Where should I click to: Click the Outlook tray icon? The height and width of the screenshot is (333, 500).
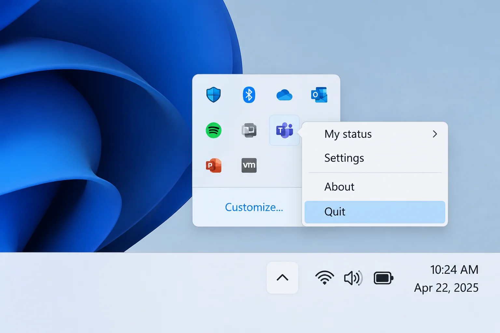pos(319,95)
